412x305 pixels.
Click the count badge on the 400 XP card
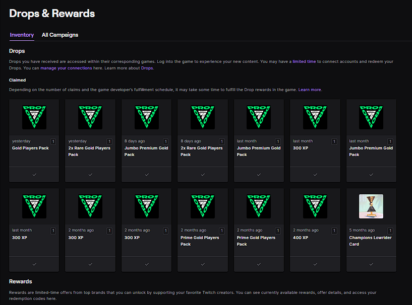(334, 231)
